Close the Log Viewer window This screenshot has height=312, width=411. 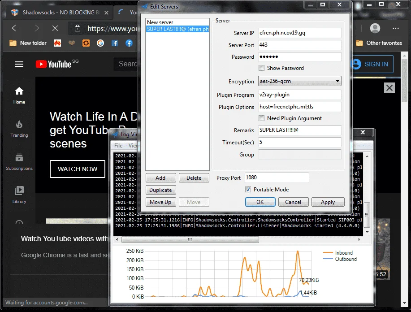click(x=363, y=132)
